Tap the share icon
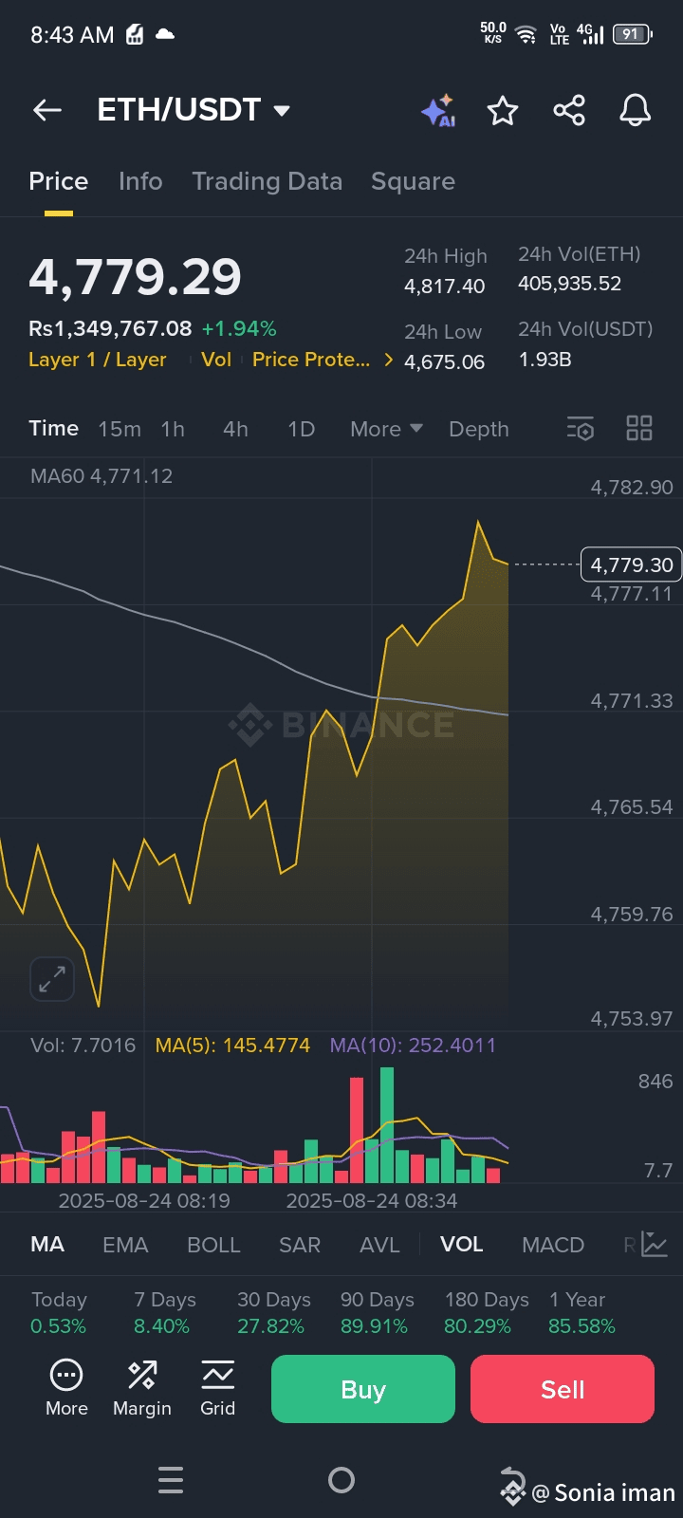 [569, 111]
